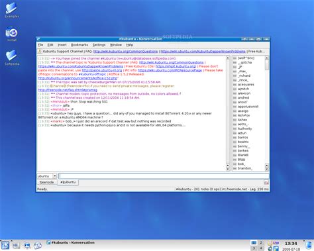Viewport: 314px width, 251px height.
Task: Click the status icon next to bob_
Action: click(x=235, y=164)
